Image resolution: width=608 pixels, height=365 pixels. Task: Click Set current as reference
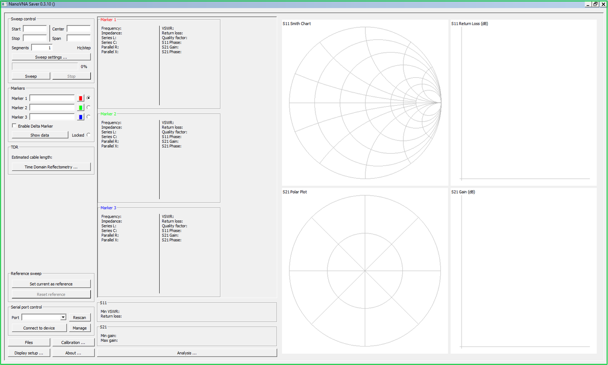(x=51, y=284)
